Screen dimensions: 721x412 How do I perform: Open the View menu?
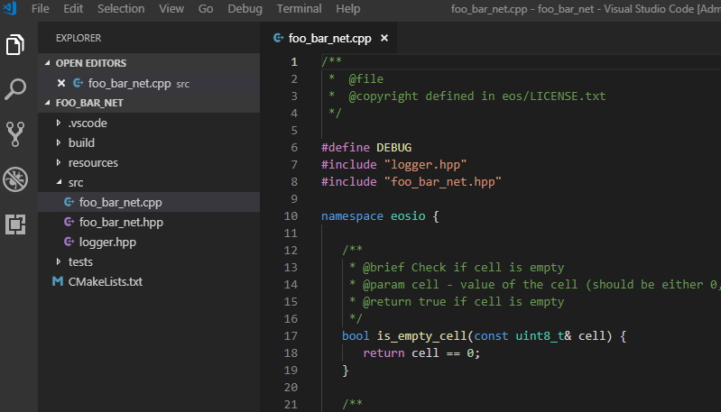pyautogui.click(x=171, y=9)
